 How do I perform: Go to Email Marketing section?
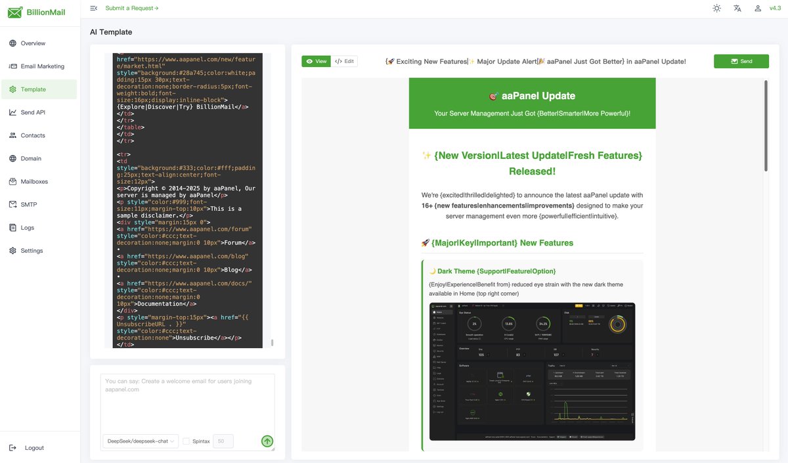click(40, 66)
